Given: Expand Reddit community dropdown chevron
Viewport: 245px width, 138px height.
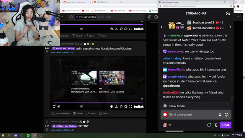Looking at the screenshot, I should [62, 17].
